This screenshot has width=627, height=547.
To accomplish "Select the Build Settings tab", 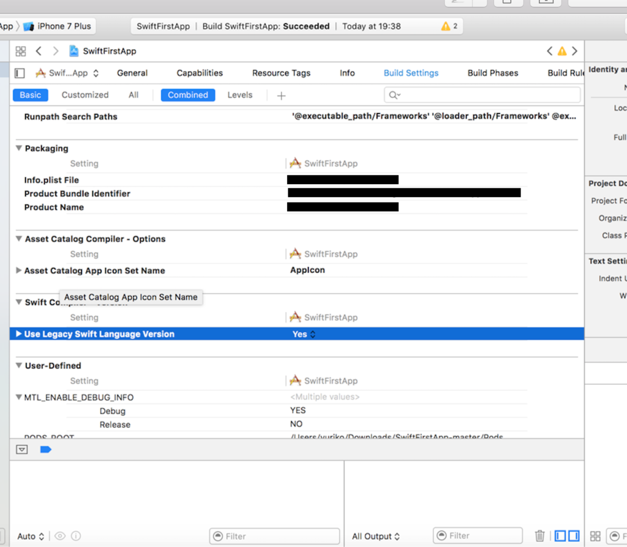I will [x=411, y=73].
